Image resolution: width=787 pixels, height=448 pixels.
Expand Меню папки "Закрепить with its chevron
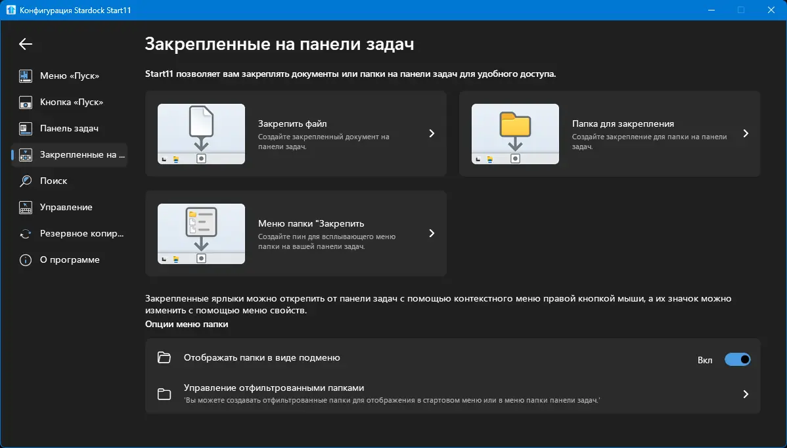(432, 233)
